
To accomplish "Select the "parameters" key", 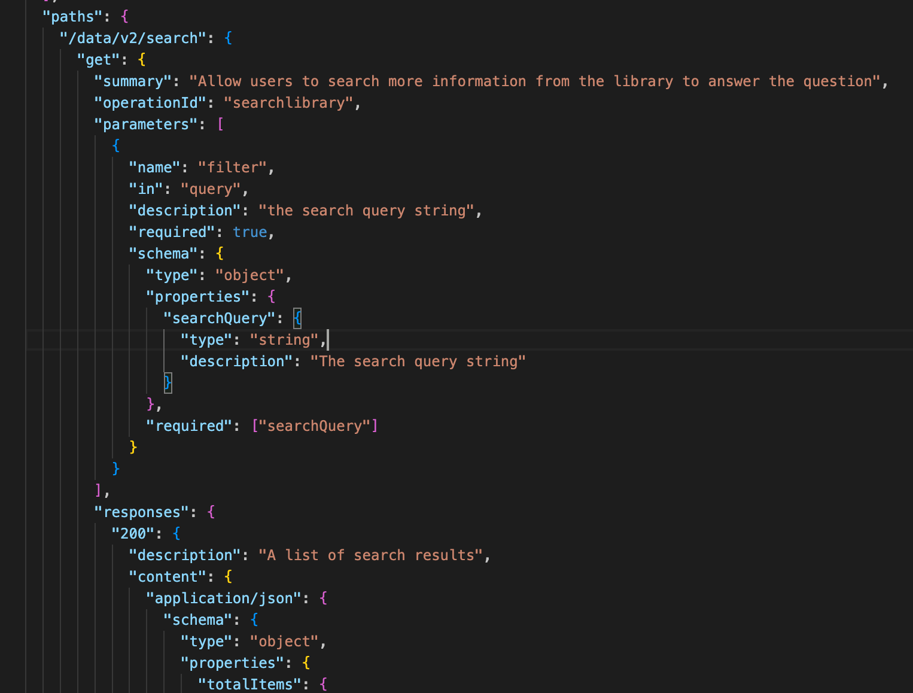I will click(144, 124).
